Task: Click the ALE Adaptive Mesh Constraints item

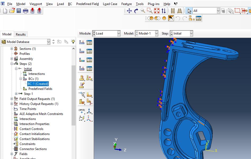Action: point(41,114)
